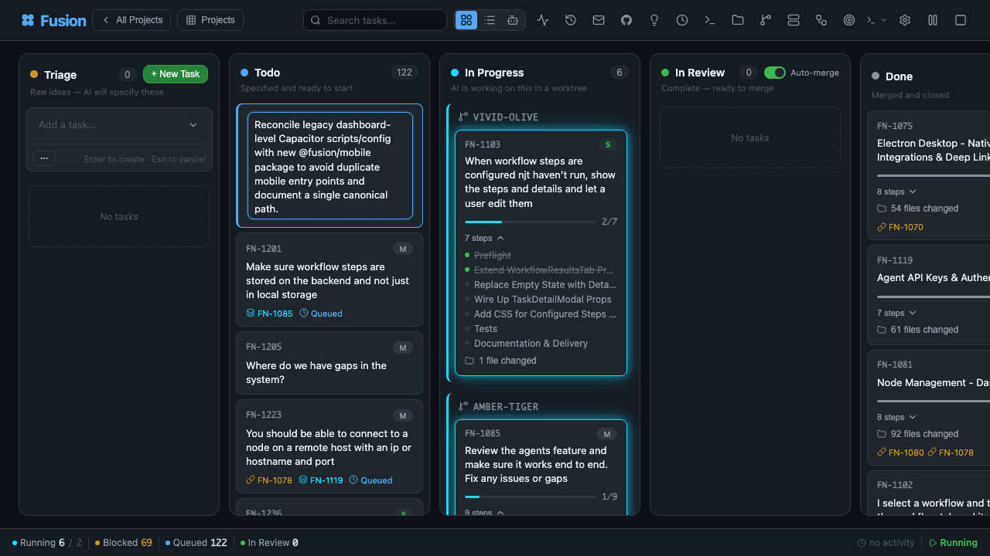Click the Todo column count 122 badge
The height and width of the screenshot is (556, 990).
click(405, 73)
